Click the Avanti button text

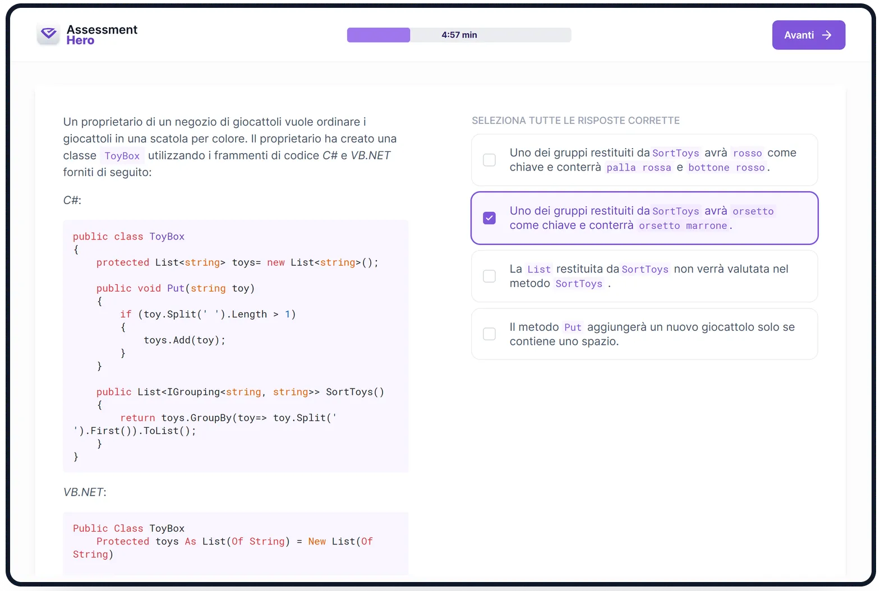pyautogui.click(x=799, y=35)
